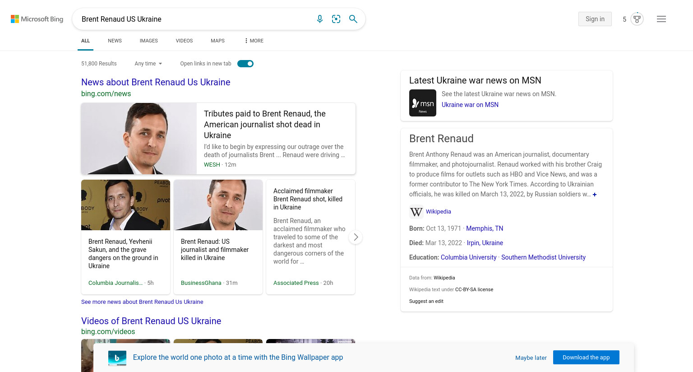Switch to the VIDEOS tab
The width and height of the screenshot is (693, 372).
tap(184, 41)
